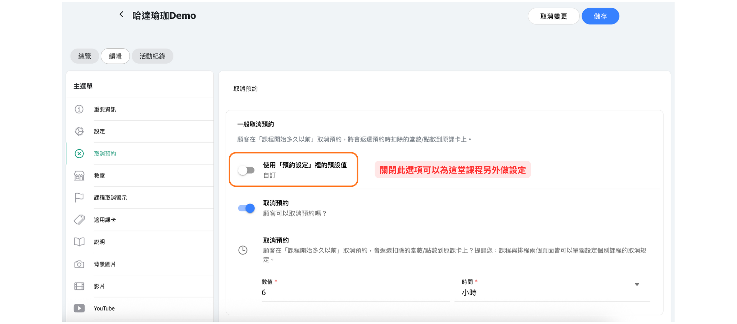
Task: Click the 取消變更 button
Action: coord(553,16)
